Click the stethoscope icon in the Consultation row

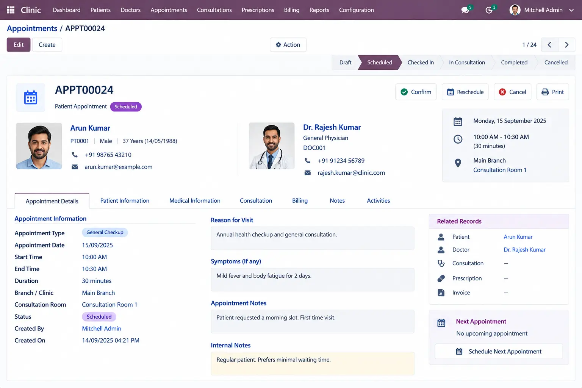tap(441, 263)
